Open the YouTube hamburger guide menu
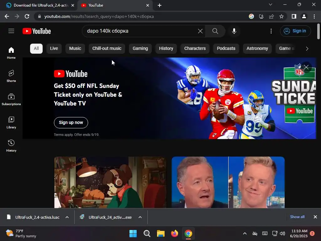The width and height of the screenshot is (321, 241). click(11, 31)
